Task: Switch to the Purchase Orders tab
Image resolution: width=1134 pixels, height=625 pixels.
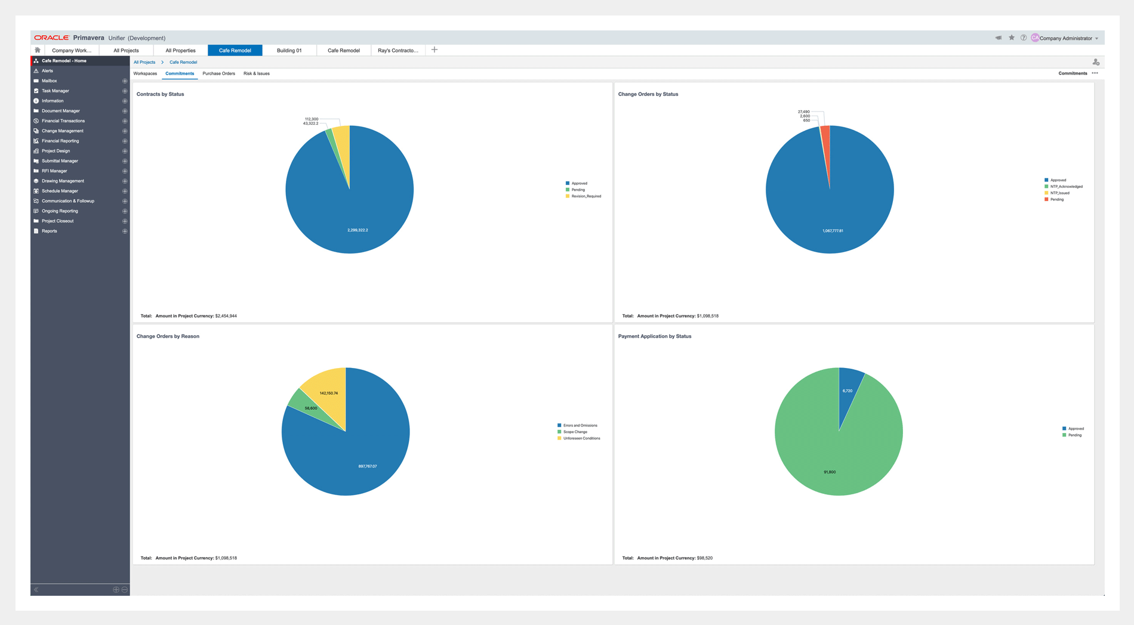Action: tap(218, 73)
